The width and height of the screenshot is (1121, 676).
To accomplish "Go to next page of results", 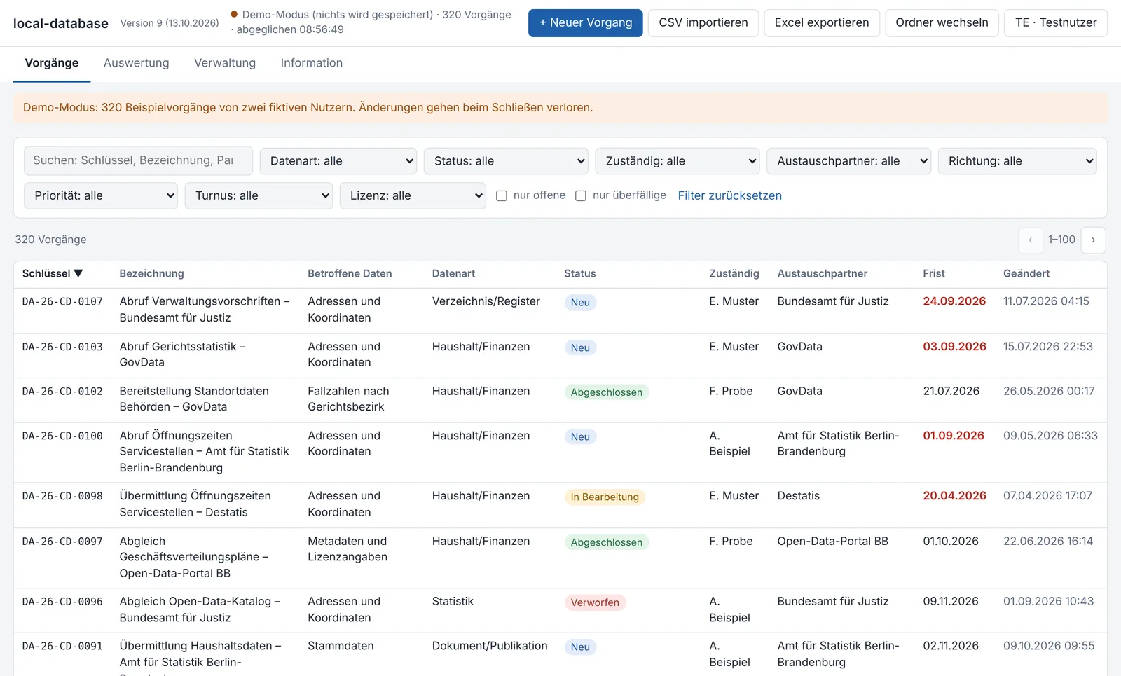I will (1093, 240).
